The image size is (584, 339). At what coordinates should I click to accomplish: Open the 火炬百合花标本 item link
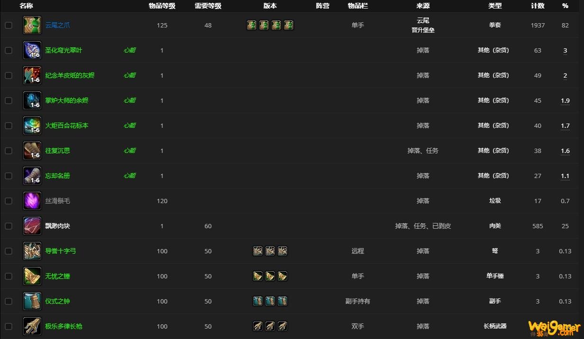67,125
